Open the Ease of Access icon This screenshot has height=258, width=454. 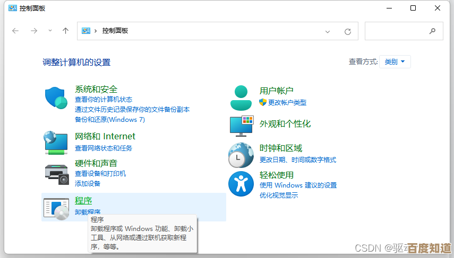pos(241,184)
